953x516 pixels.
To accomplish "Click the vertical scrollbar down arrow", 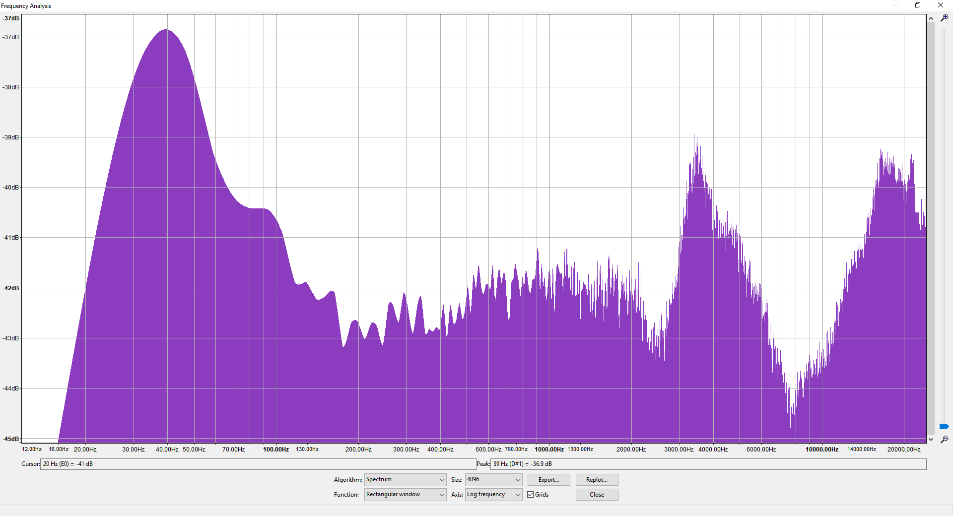I will click(931, 439).
